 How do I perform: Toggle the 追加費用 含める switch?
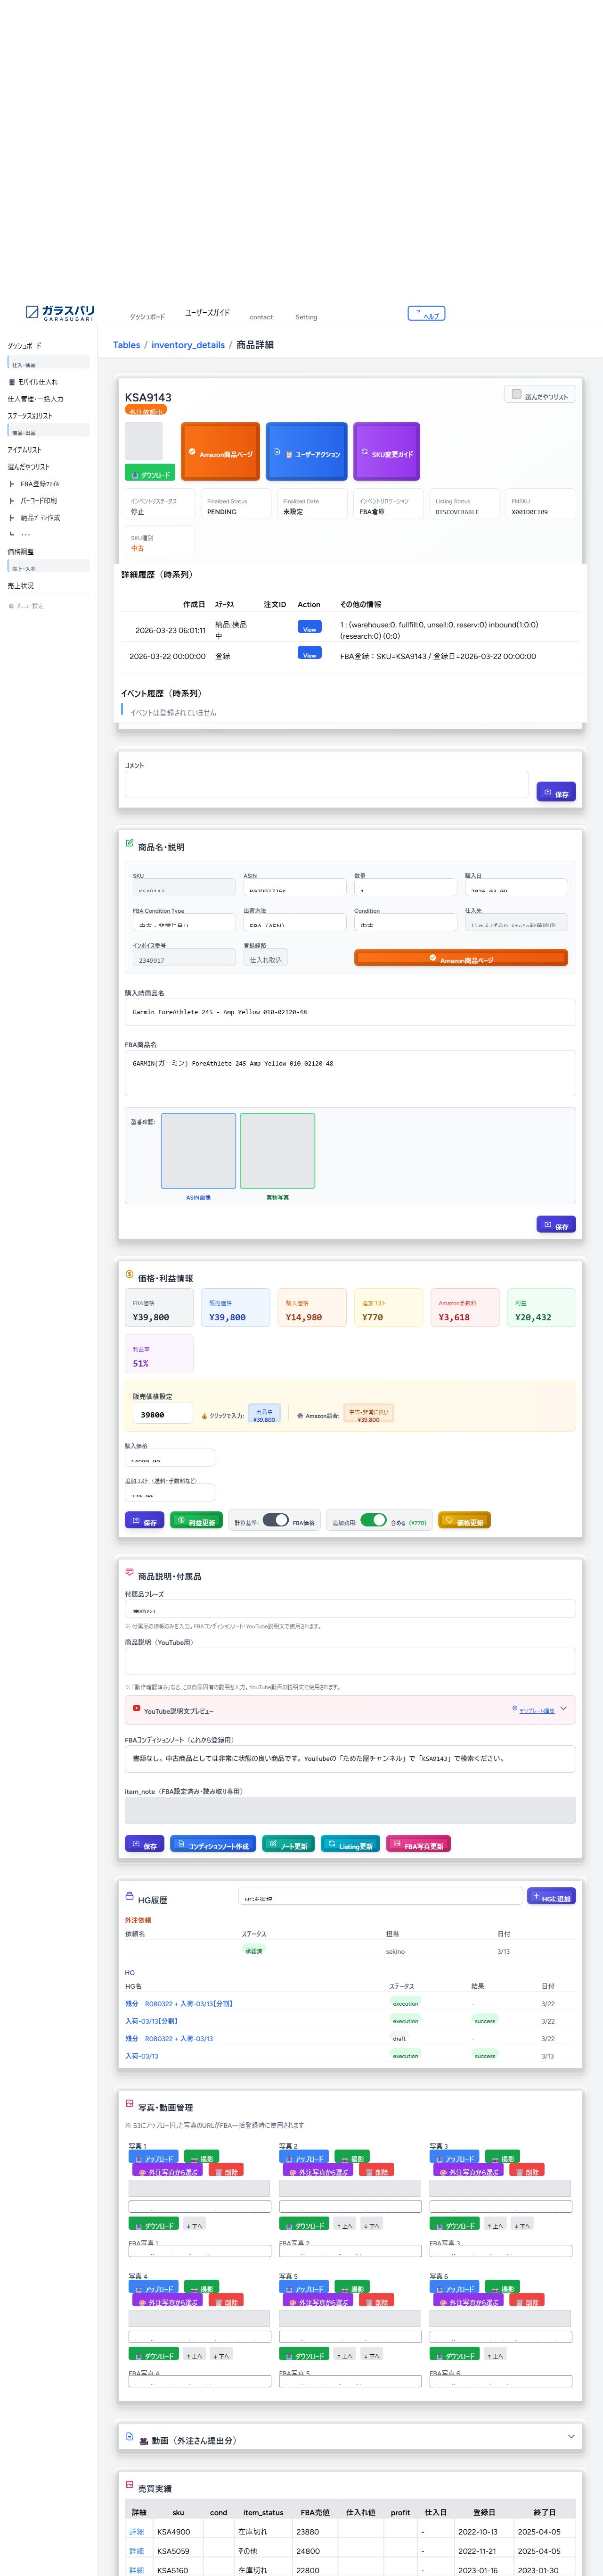point(374,1520)
